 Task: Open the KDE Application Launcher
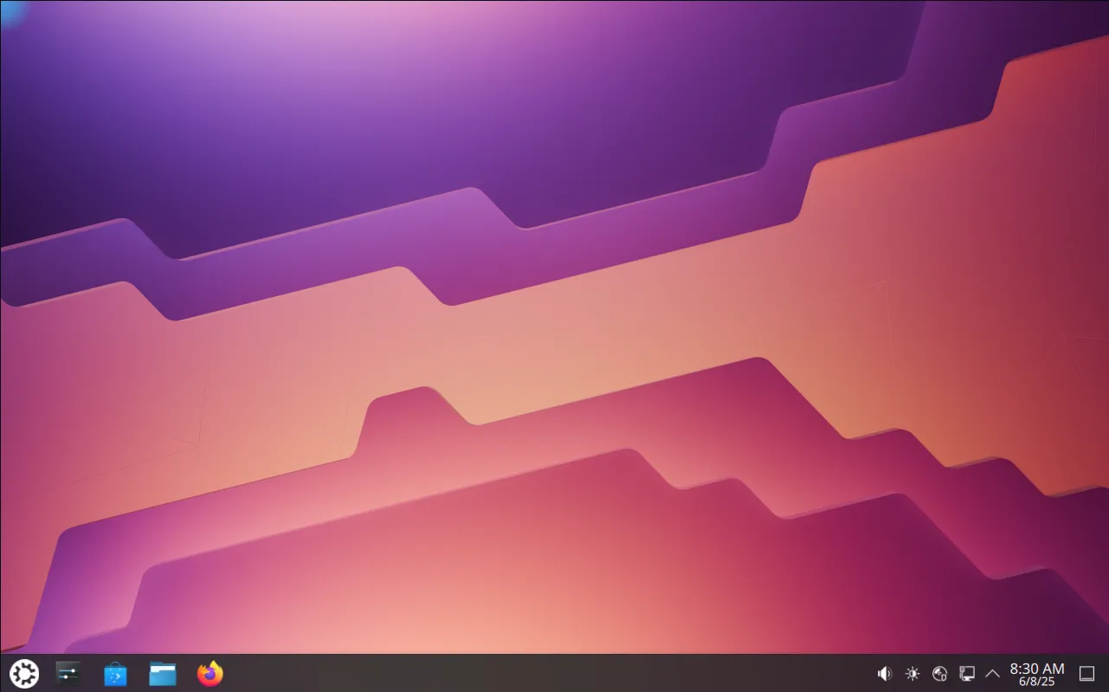click(x=23, y=673)
